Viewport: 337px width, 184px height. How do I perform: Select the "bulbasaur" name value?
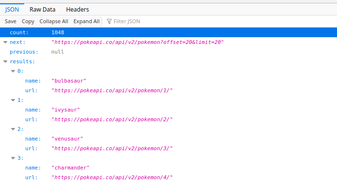[69, 81]
